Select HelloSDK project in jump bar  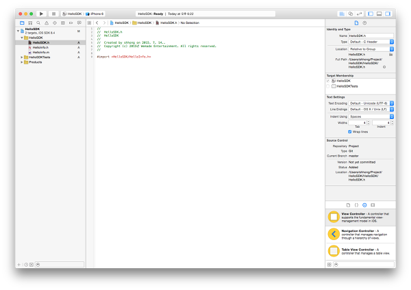point(119,23)
